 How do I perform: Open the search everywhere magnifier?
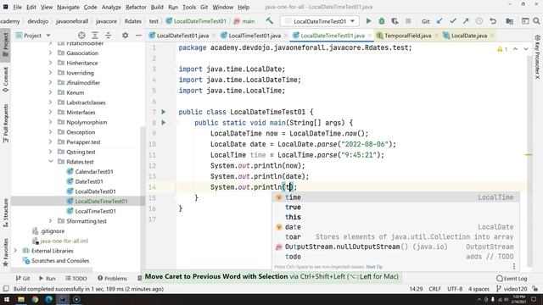tap(536, 21)
